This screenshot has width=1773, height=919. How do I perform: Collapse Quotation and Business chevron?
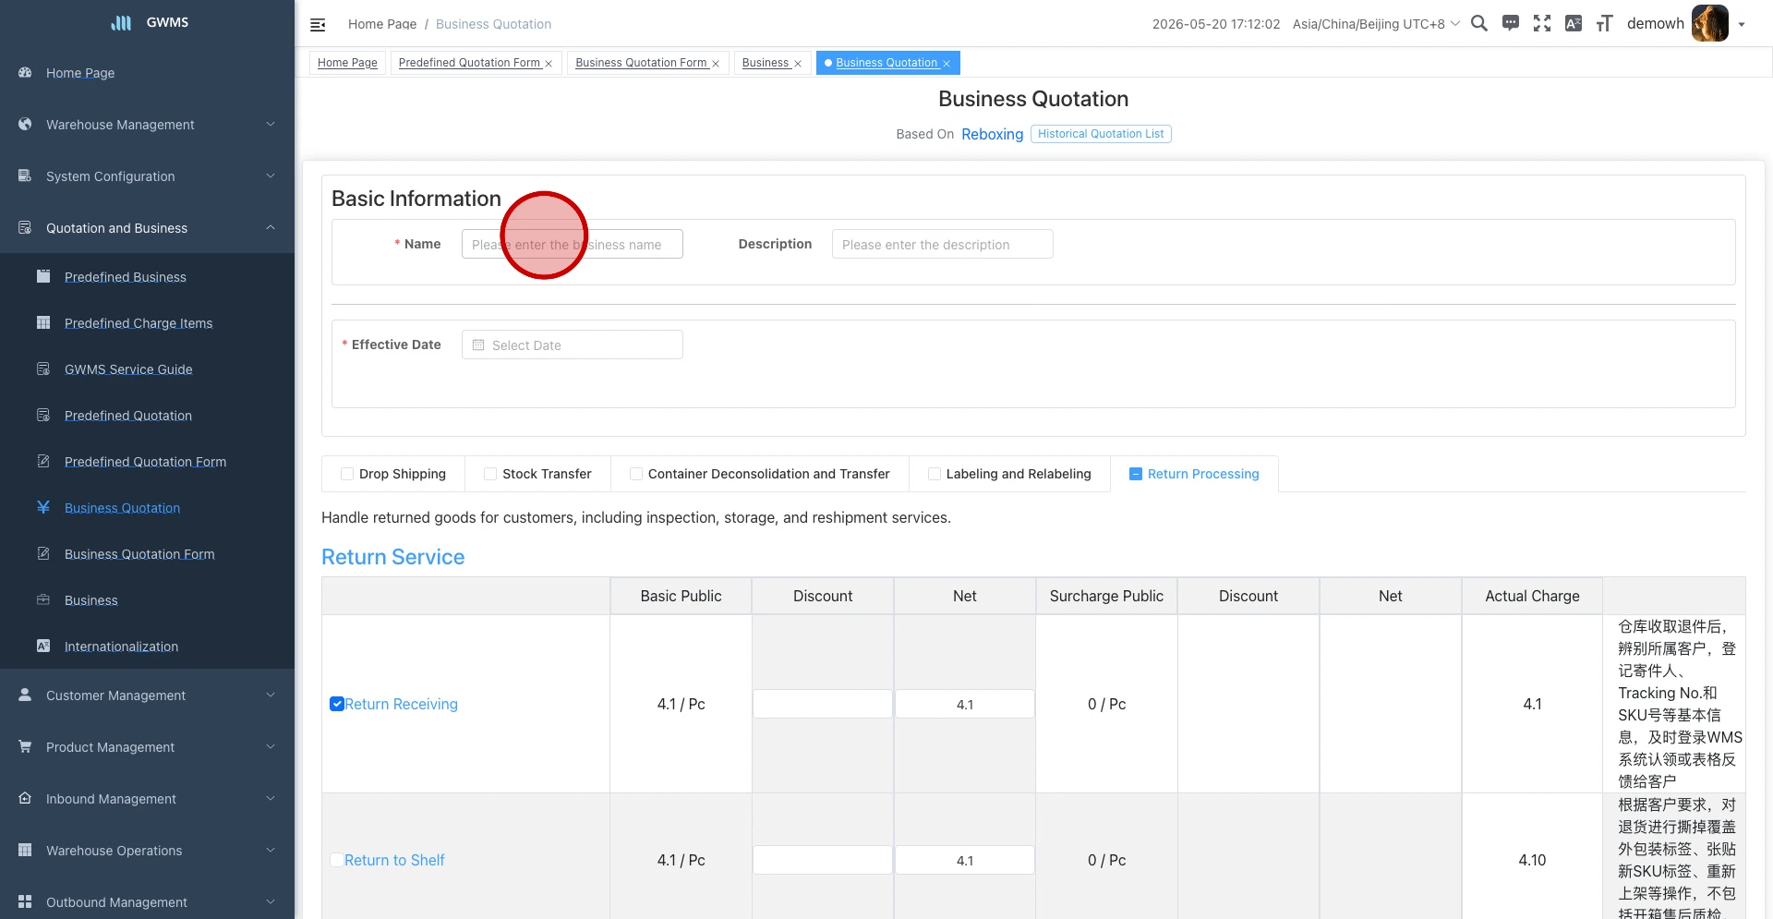click(271, 227)
